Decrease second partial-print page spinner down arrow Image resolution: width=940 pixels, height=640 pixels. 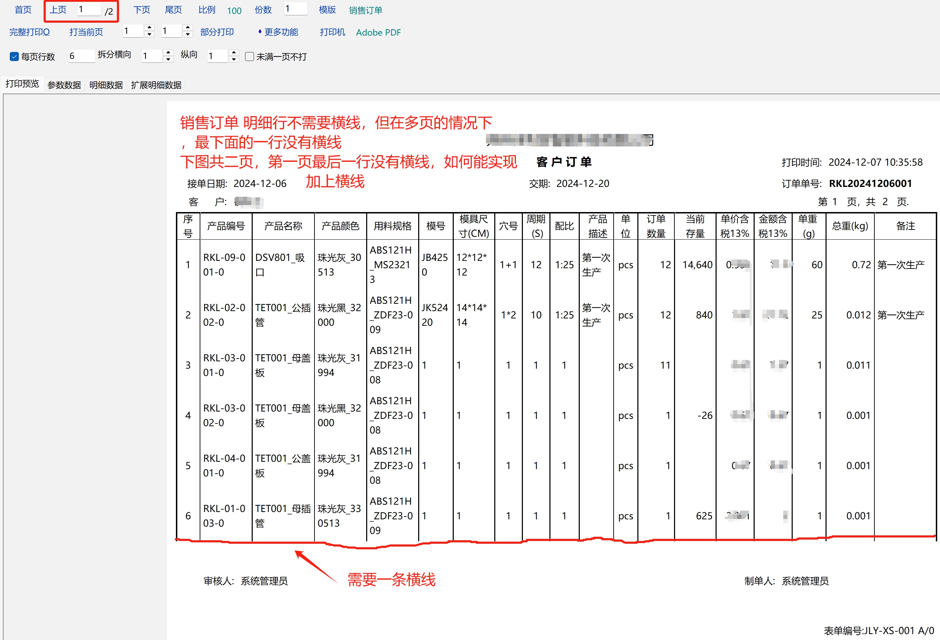coord(188,34)
